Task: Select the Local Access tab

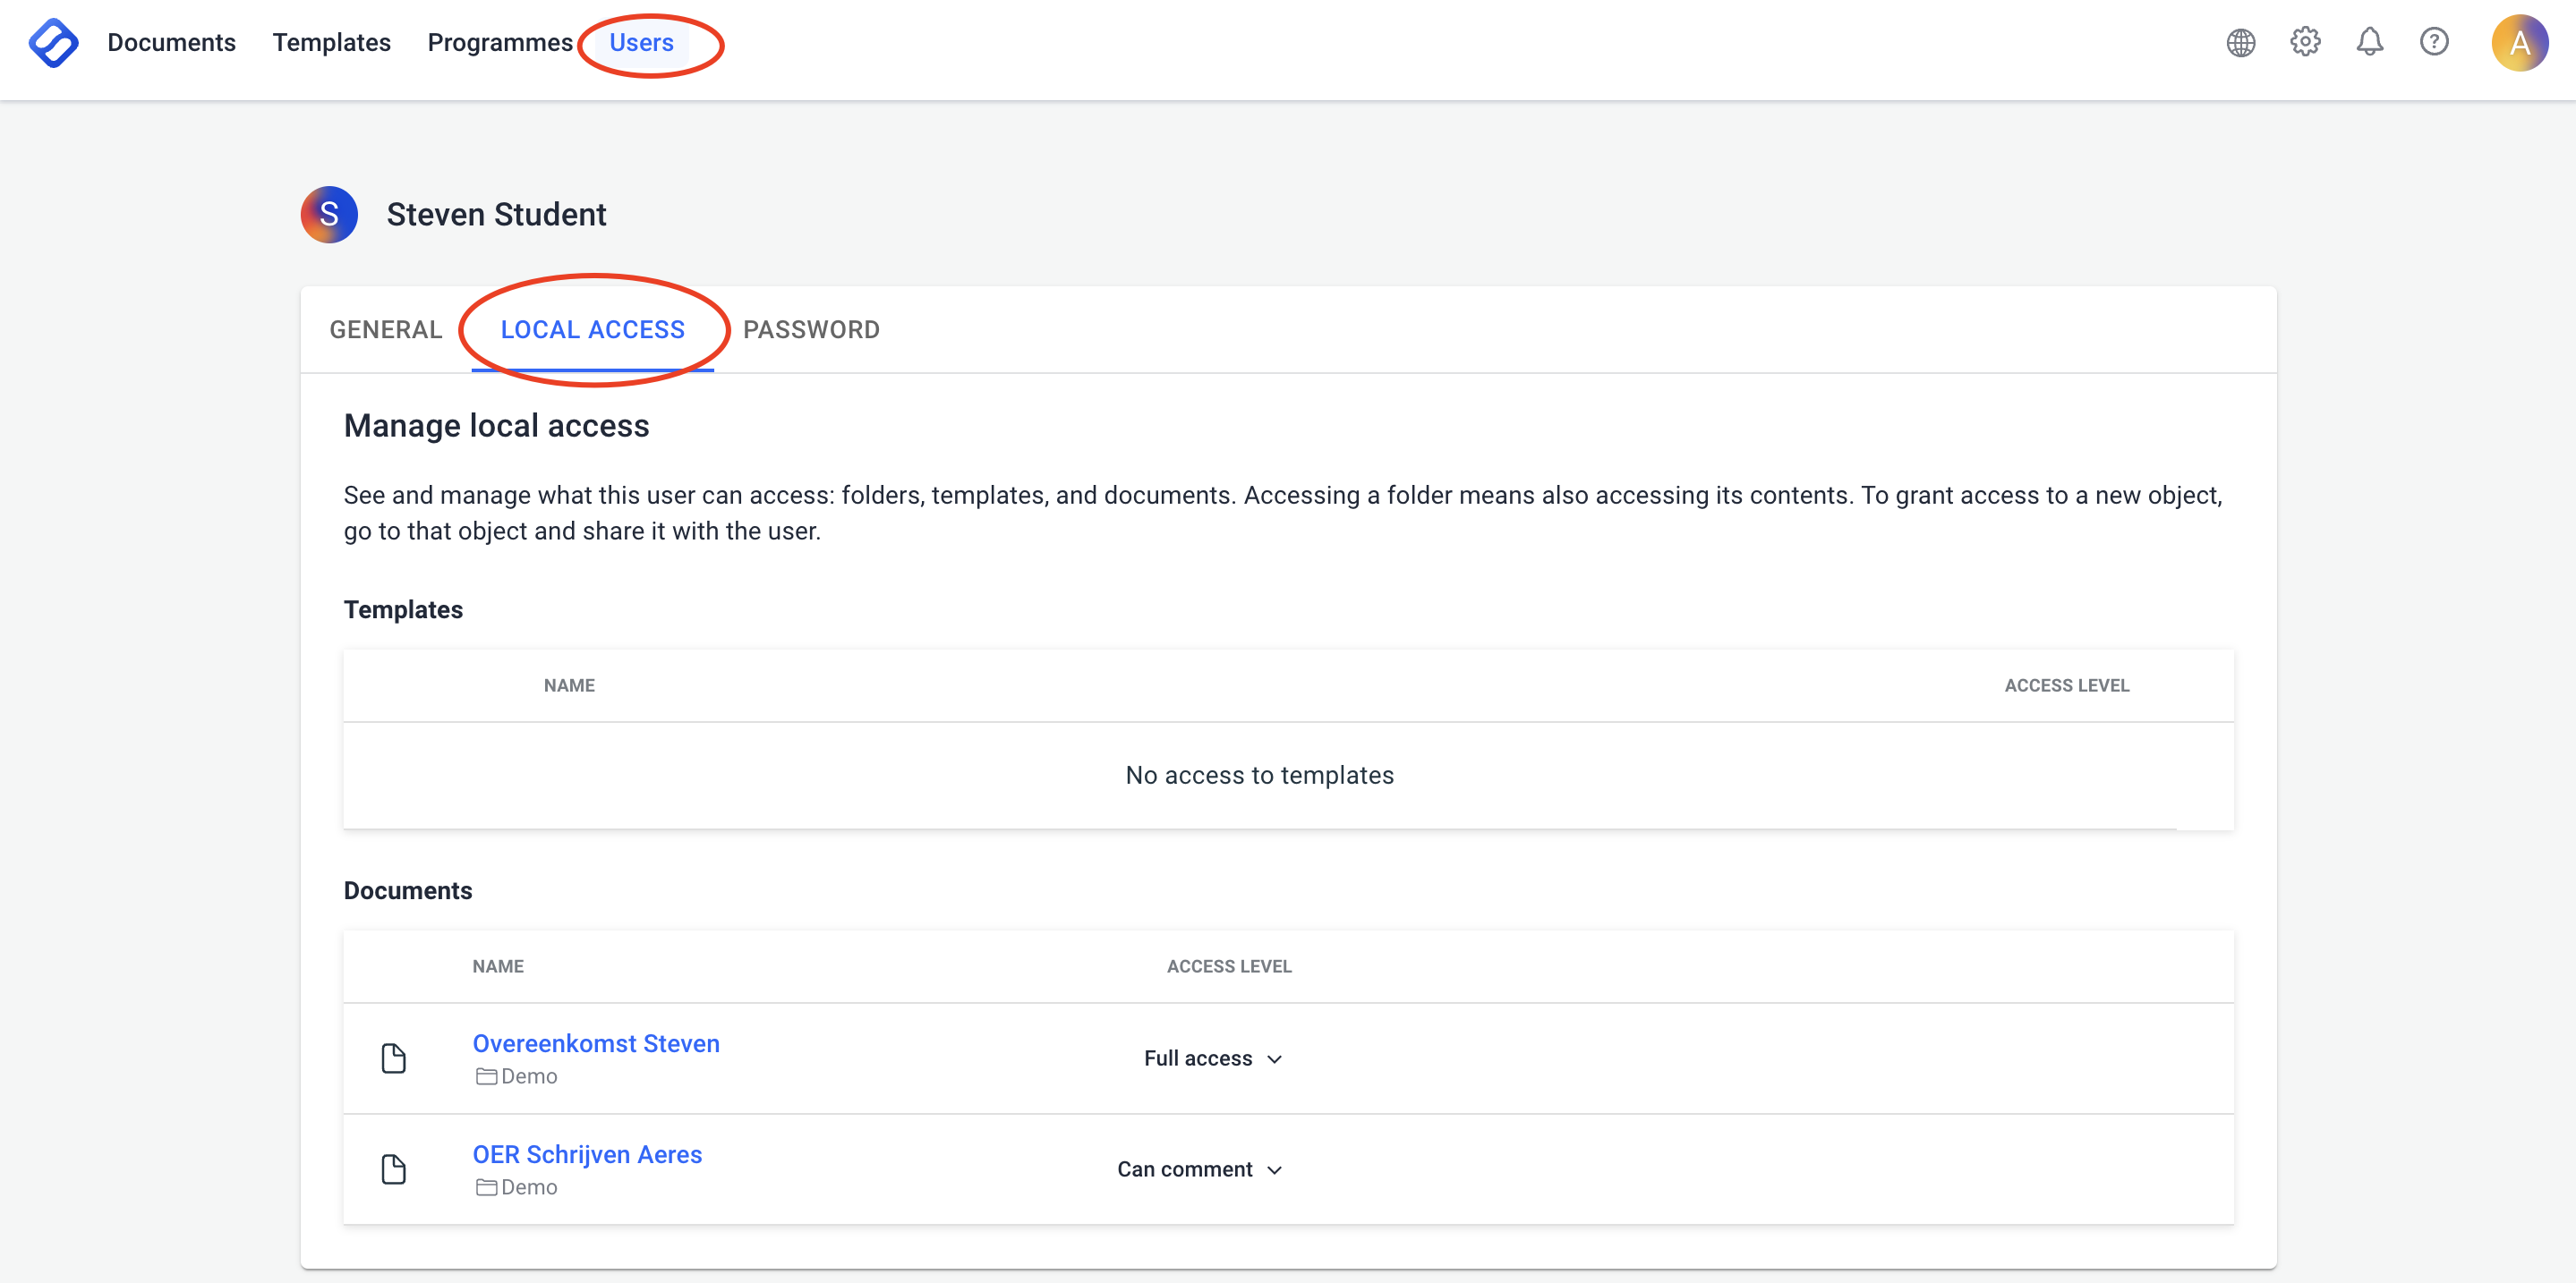Action: click(x=593, y=330)
